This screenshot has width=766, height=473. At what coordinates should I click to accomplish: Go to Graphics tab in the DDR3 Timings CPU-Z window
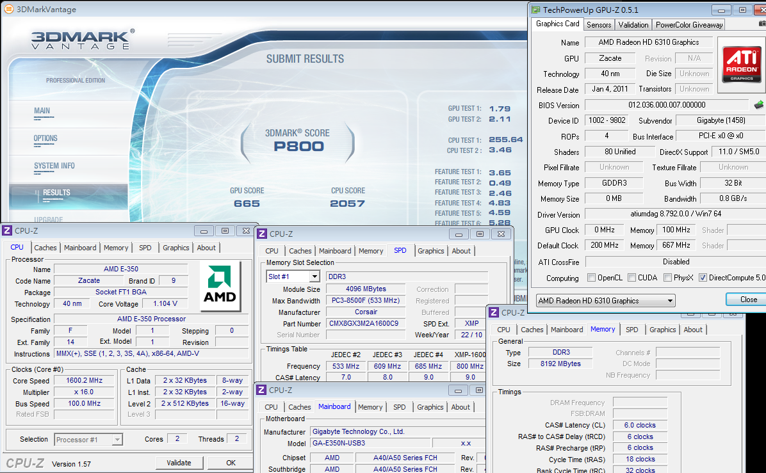663,330
